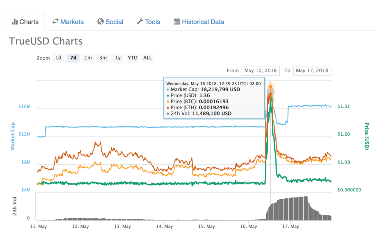Choose the 3m zoom range
This screenshot has height=234, width=376.
click(103, 58)
